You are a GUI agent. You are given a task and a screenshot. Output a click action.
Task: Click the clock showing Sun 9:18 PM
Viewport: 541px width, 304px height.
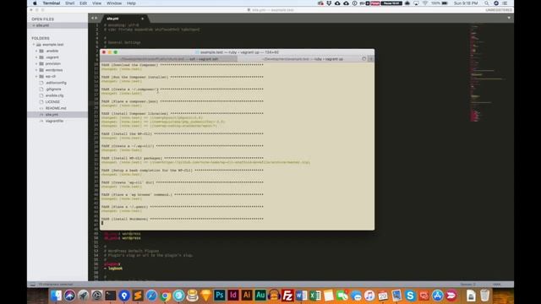coord(466,3)
